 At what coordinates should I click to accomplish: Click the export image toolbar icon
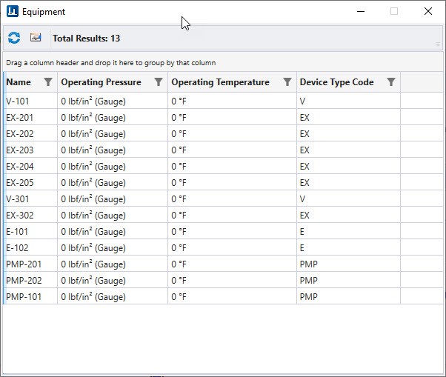click(x=36, y=38)
